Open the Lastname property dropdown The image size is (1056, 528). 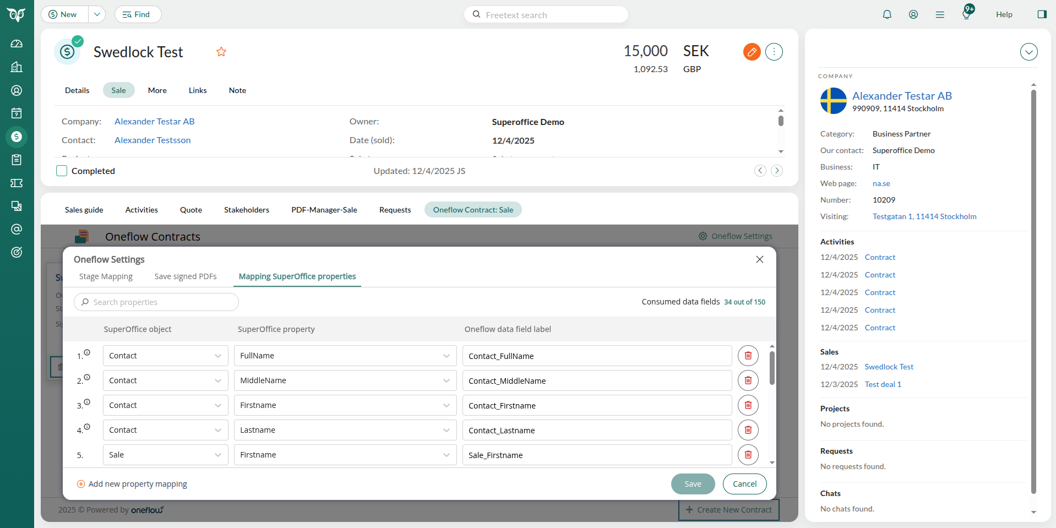coord(345,430)
